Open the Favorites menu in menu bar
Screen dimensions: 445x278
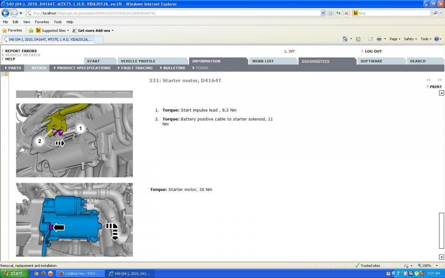point(42,22)
